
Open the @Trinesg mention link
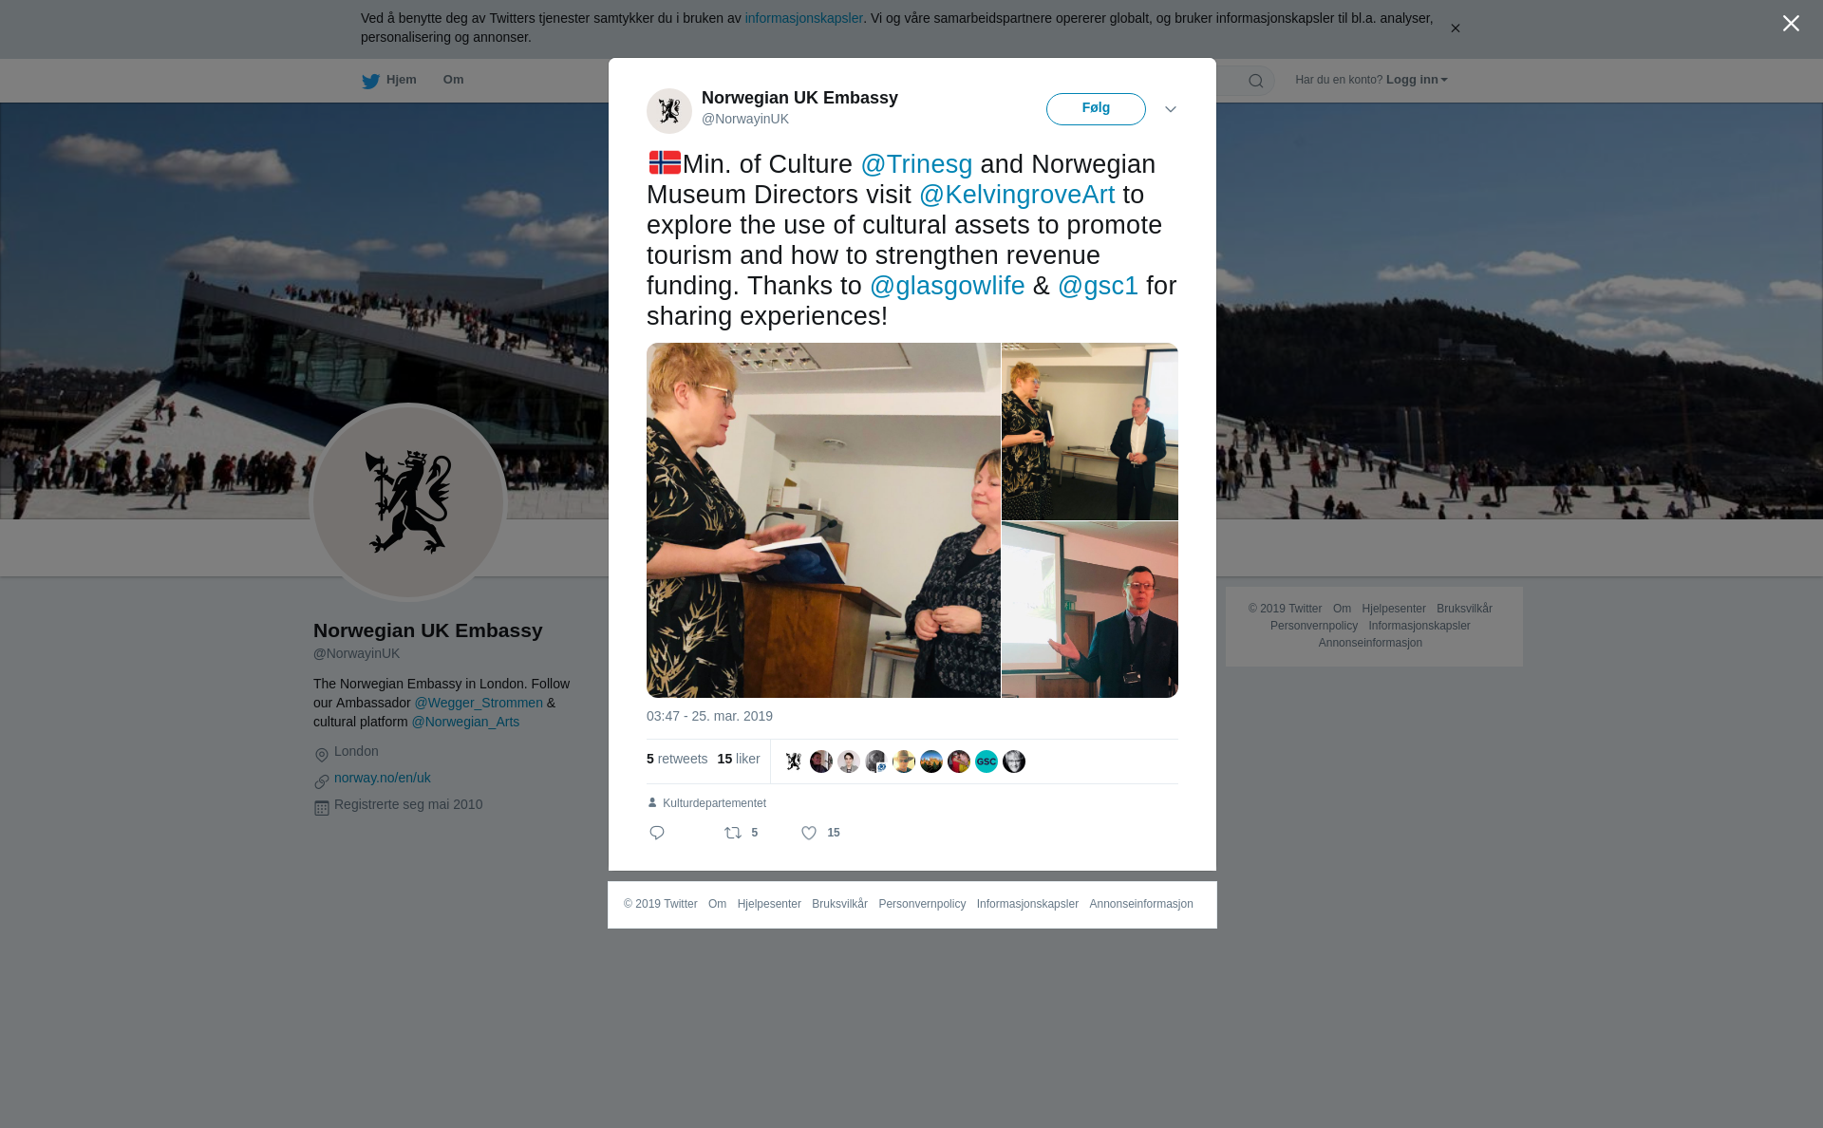point(916,164)
